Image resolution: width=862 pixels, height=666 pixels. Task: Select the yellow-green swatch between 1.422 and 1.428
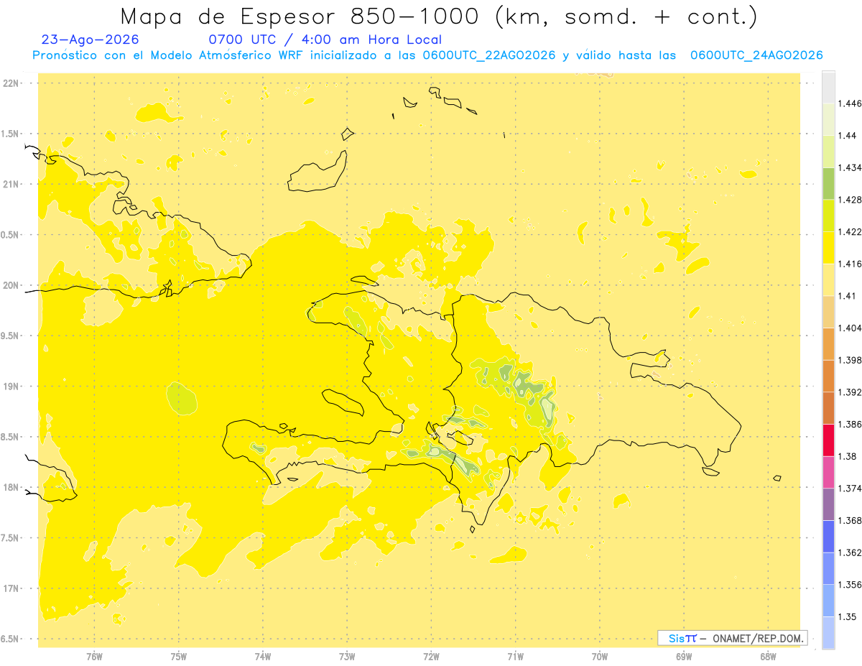tap(828, 216)
